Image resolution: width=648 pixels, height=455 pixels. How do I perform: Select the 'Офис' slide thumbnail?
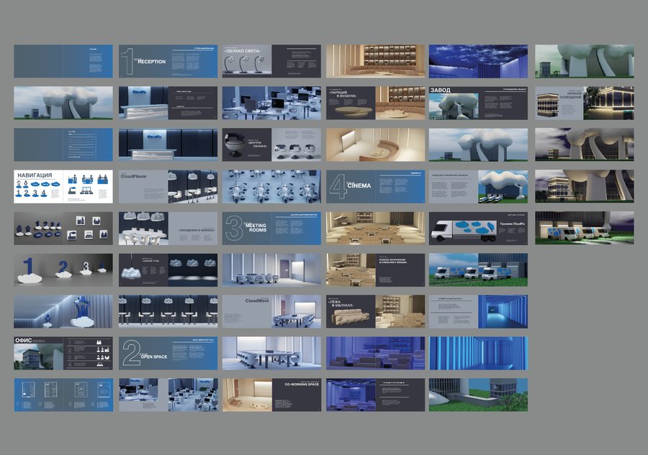pos(63,353)
